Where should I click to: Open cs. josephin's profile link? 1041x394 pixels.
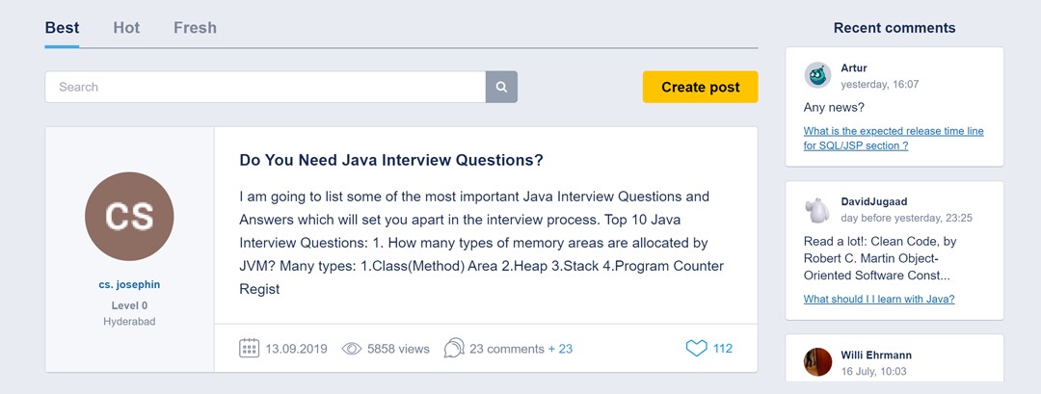point(129,284)
